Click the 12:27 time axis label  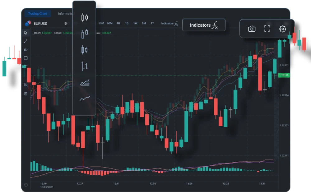pos(80,184)
